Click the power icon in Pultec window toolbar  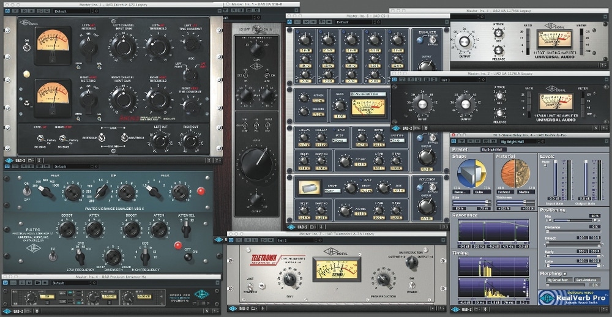7,166
